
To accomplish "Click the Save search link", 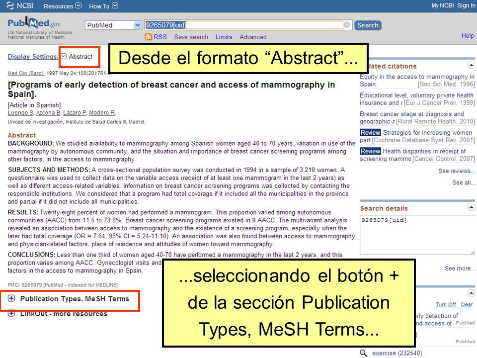I will click(x=191, y=37).
